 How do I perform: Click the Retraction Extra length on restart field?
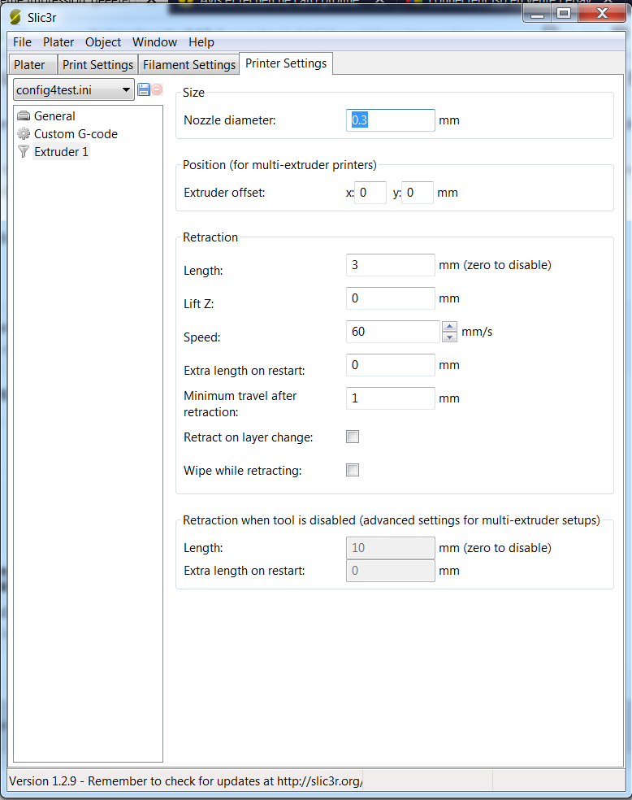pyautogui.click(x=391, y=365)
